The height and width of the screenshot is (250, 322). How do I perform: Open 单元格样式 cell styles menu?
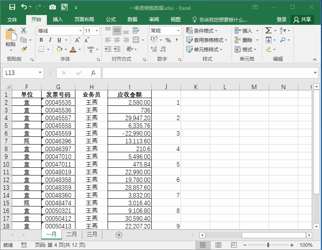pyautogui.click(x=204, y=49)
